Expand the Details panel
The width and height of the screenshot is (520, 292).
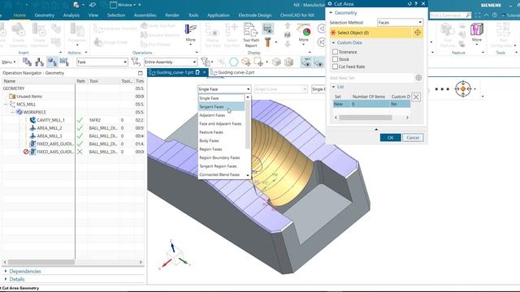point(6,279)
